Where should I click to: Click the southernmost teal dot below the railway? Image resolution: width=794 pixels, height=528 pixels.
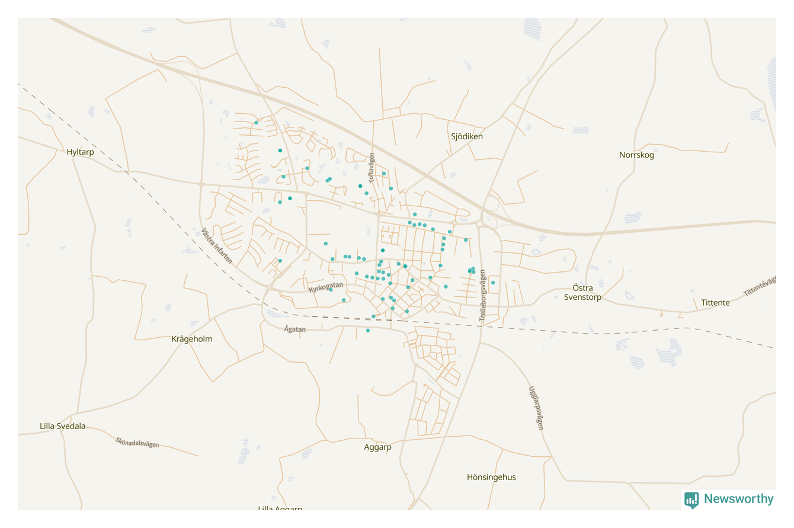368,331
